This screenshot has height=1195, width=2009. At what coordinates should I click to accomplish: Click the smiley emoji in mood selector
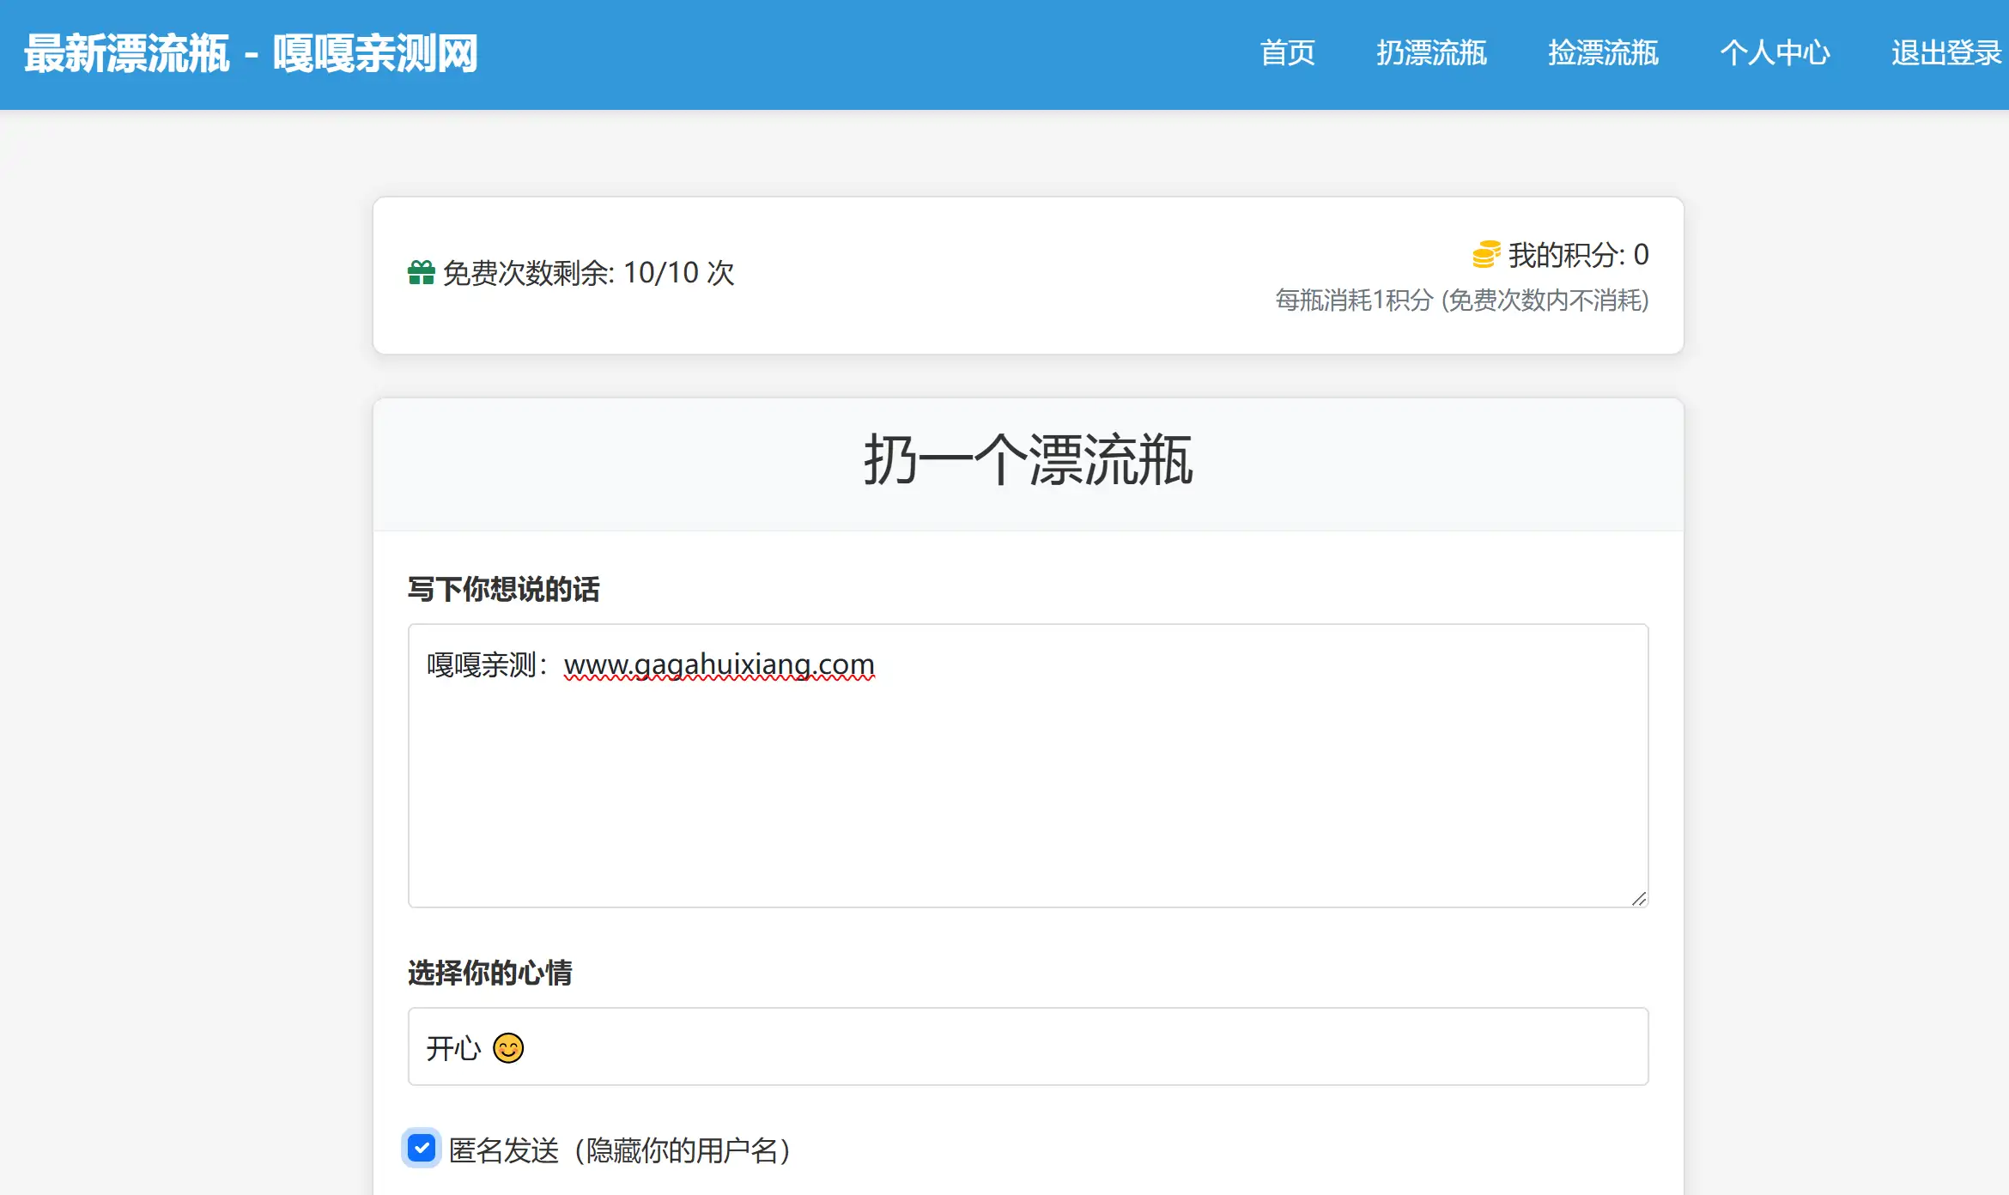(508, 1048)
